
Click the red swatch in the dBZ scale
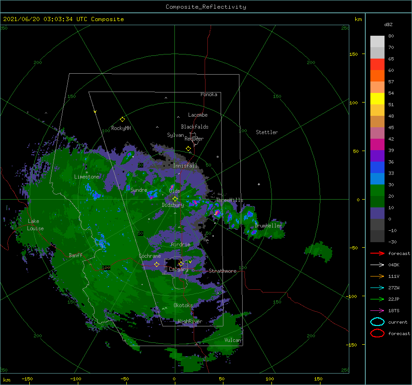click(x=377, y=65)
